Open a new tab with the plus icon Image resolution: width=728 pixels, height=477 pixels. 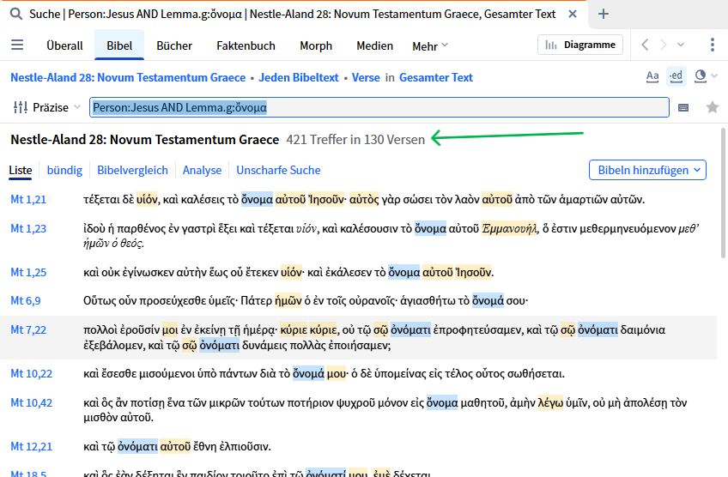click(x=604, y=14)
